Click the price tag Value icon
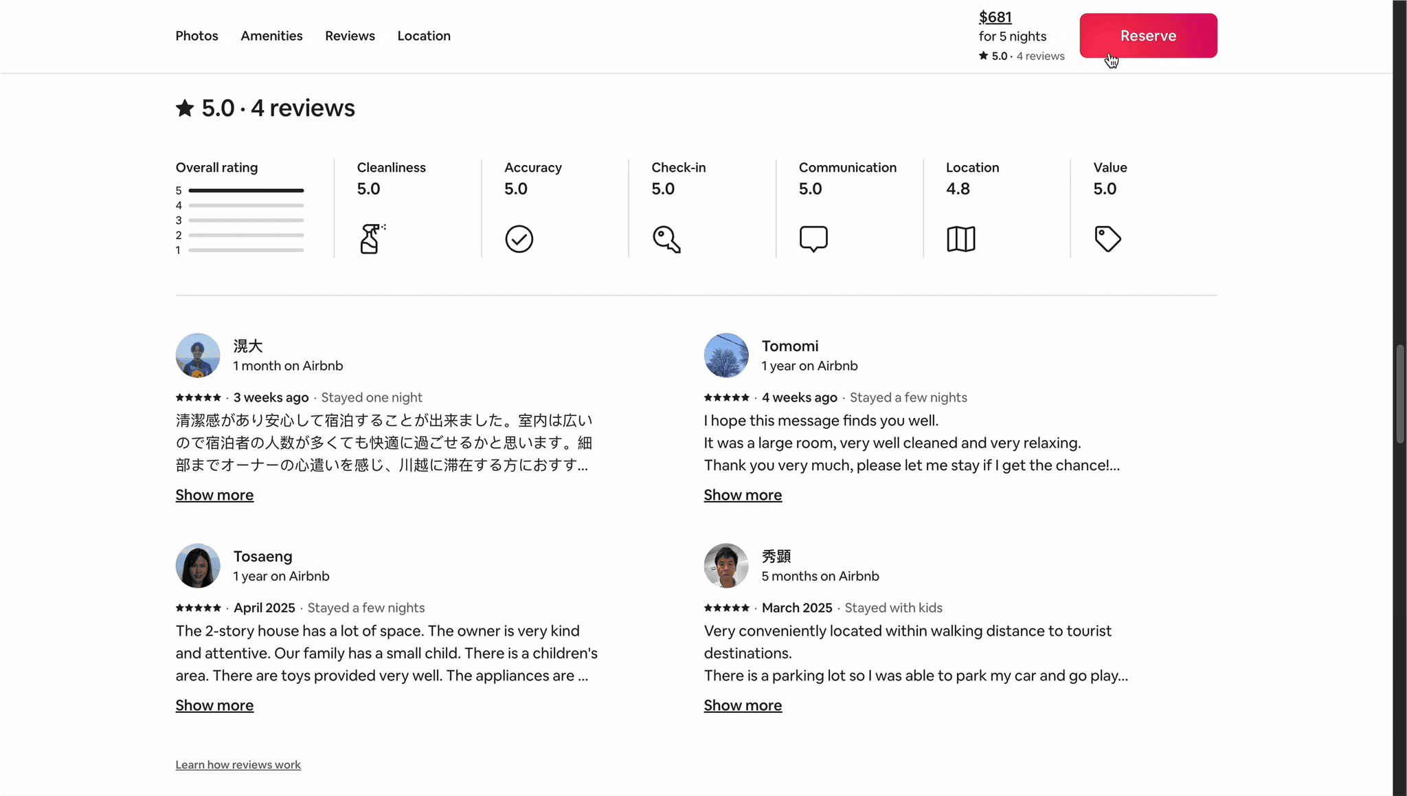 (x=1107, y=239)
